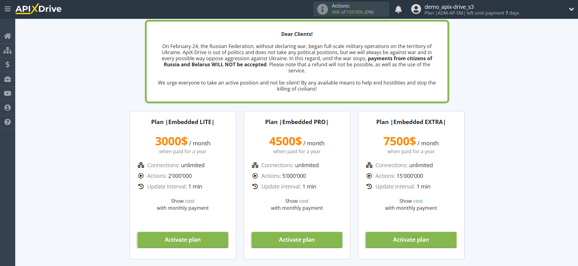This screenshot has width=578, height=266.
Task: Click the home icon in sidebar
Action: coord(8,36)
